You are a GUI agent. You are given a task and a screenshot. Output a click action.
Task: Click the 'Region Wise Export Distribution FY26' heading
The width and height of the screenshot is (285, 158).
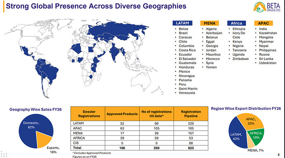(246, 108)
